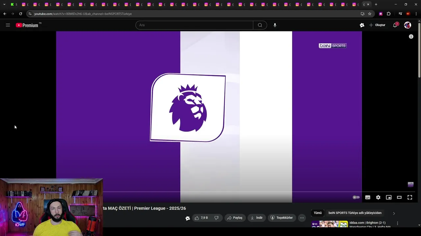Like the video showing 7,9 B
This screenshot has height=236, width=421.
click(201, 218)
